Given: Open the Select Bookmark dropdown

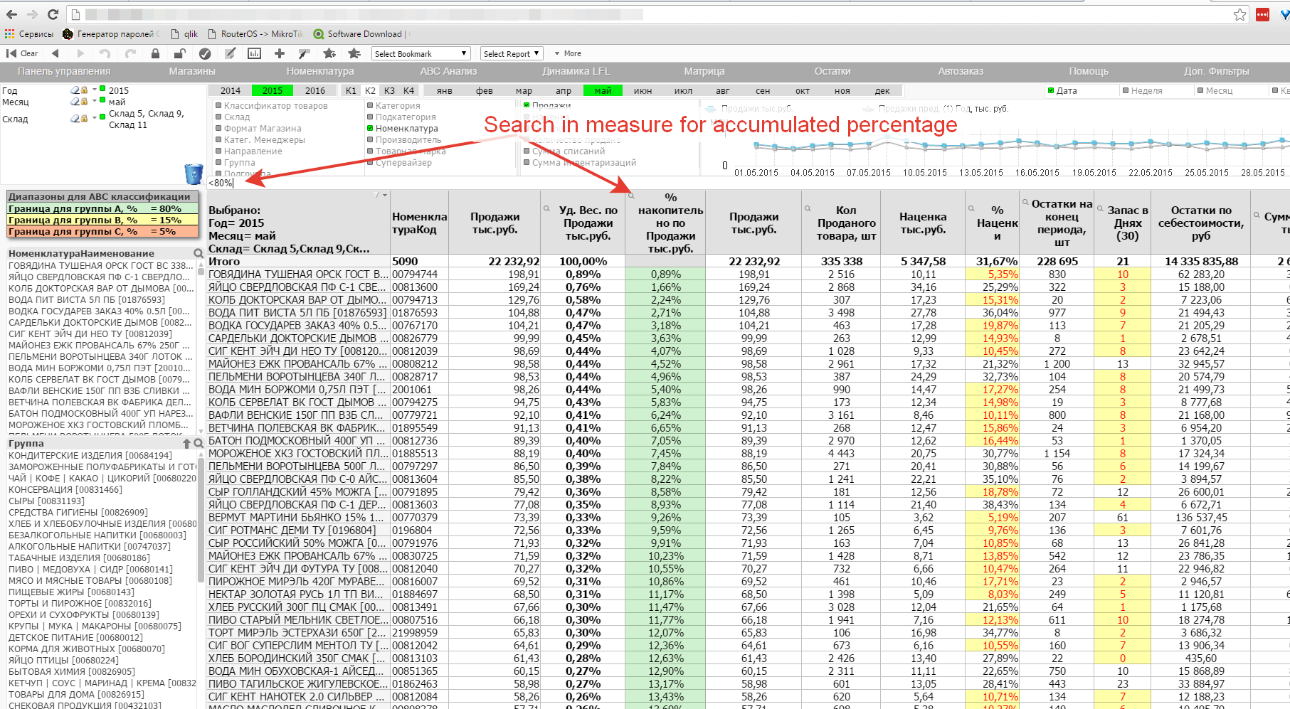Looking at the screenshot, I should pos(421,54).
